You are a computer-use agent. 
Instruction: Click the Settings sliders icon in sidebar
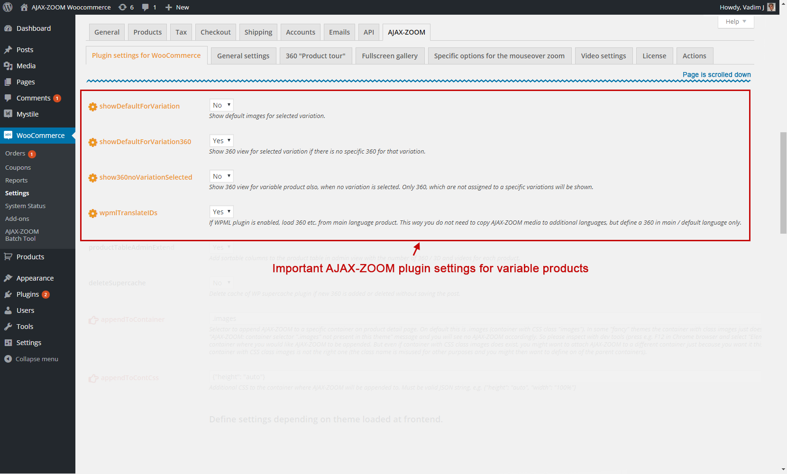(x=8, y=343)
